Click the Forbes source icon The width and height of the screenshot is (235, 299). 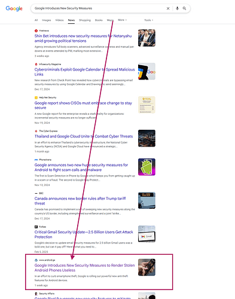36,227
